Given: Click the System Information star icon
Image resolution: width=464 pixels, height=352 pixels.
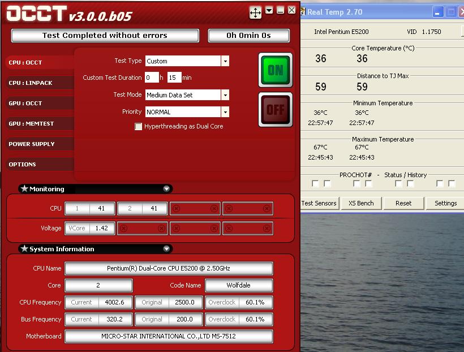Looking at the screenshot, I should coord(24,248).
